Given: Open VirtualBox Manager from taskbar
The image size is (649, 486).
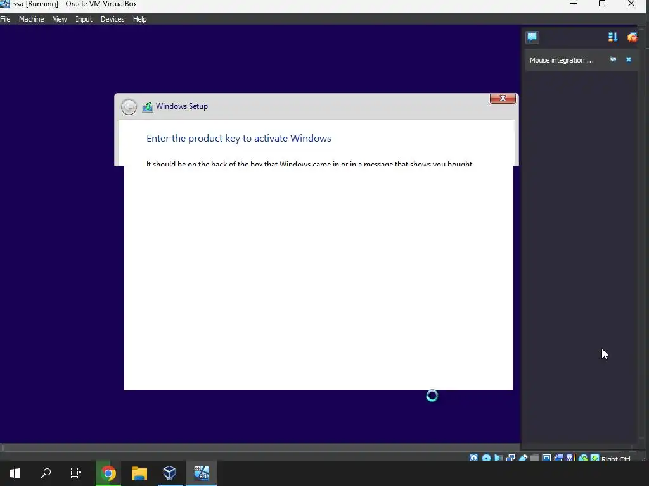Looking at the screenshot, I should 170,473.
